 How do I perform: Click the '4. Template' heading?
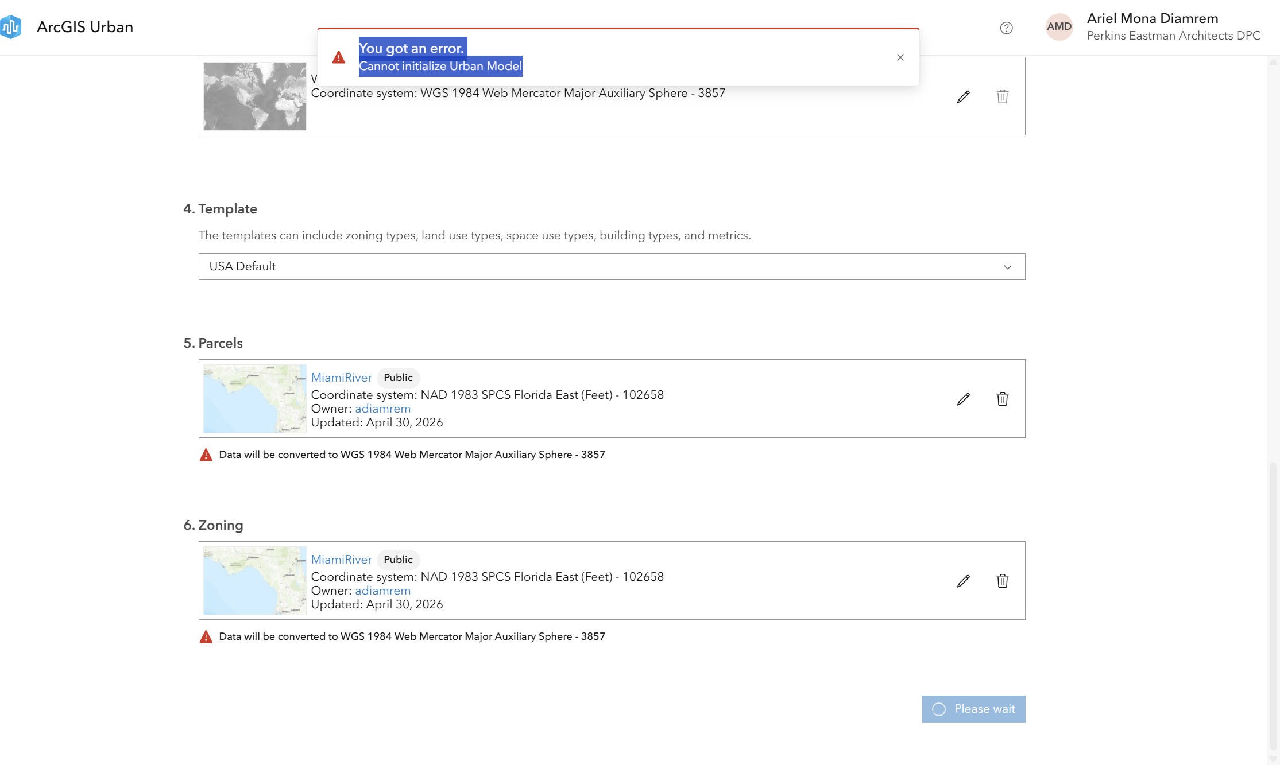point(220,209)
